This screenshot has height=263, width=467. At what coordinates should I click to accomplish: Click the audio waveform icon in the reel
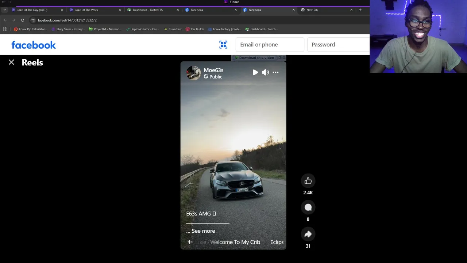point(189,242)
